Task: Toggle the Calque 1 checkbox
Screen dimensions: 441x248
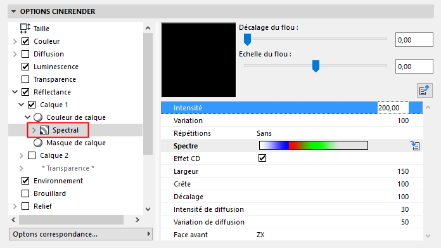Action: coord(32,105)
